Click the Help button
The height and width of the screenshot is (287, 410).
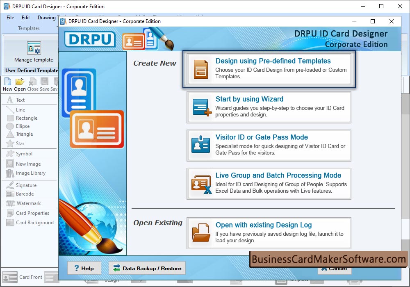pyautogui.click(x=84, y=268)
